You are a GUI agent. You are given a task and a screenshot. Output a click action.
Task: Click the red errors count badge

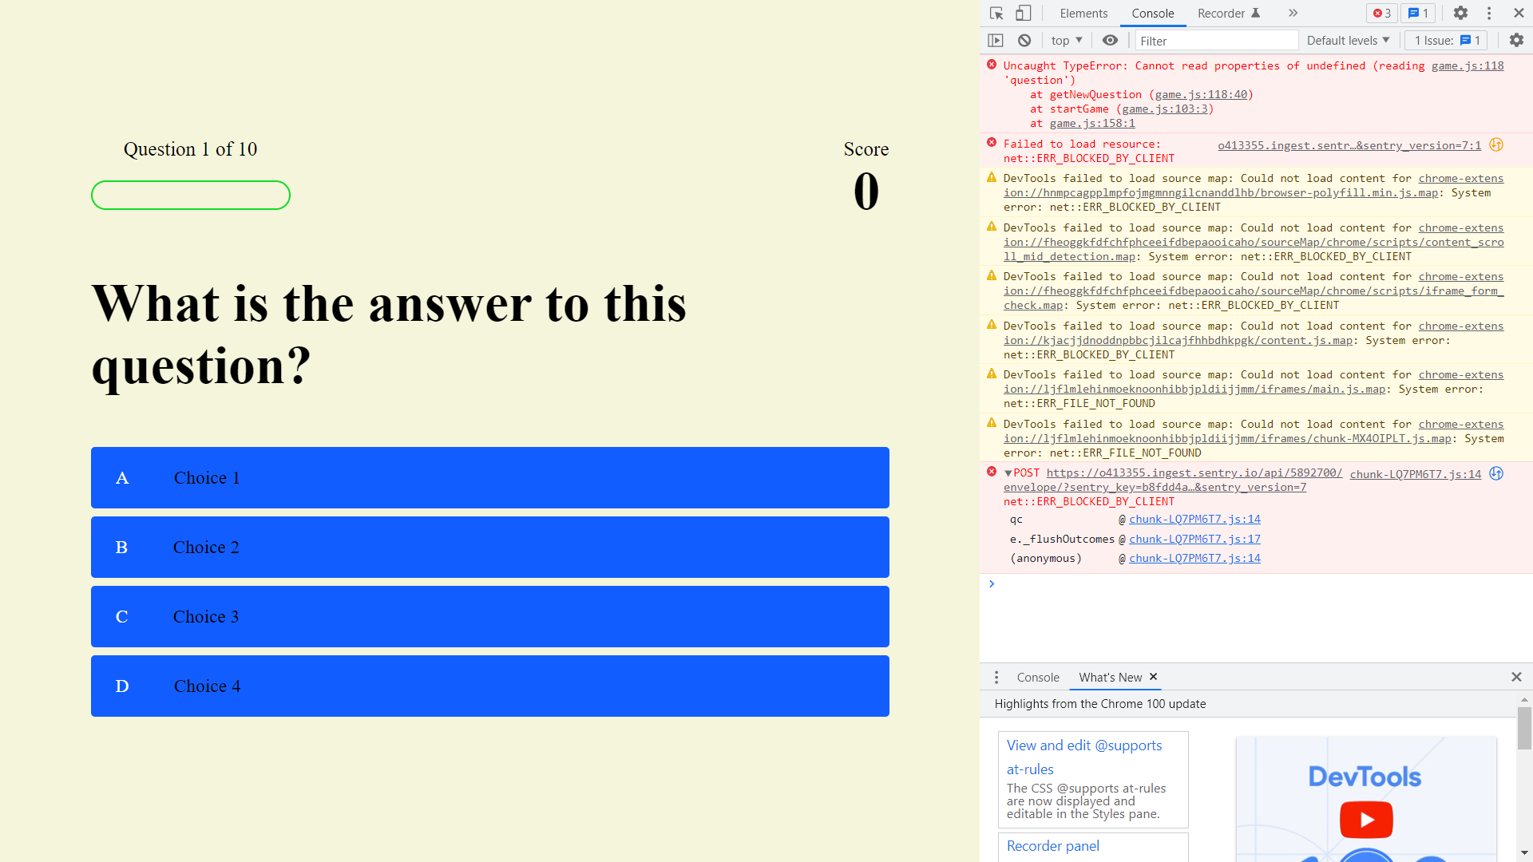[x=1382, y=14]
